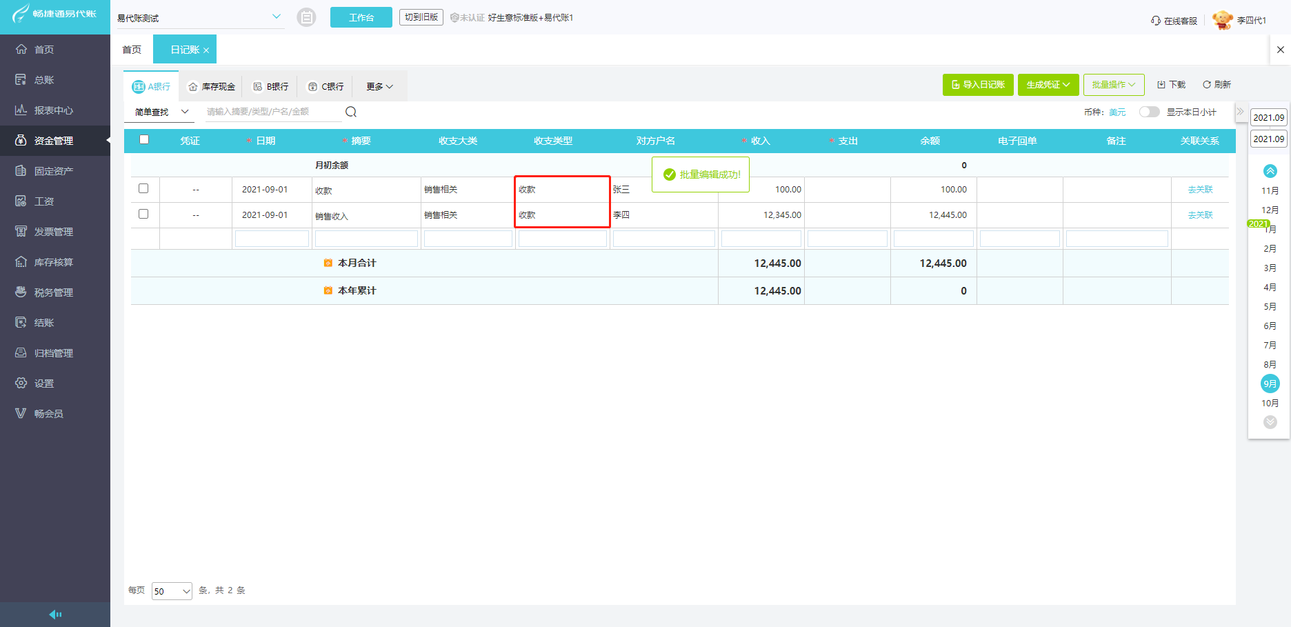This screenshot has height=627, width=1291.
Task: Click 导入日记账 button
Action: [x=978, y=85]
